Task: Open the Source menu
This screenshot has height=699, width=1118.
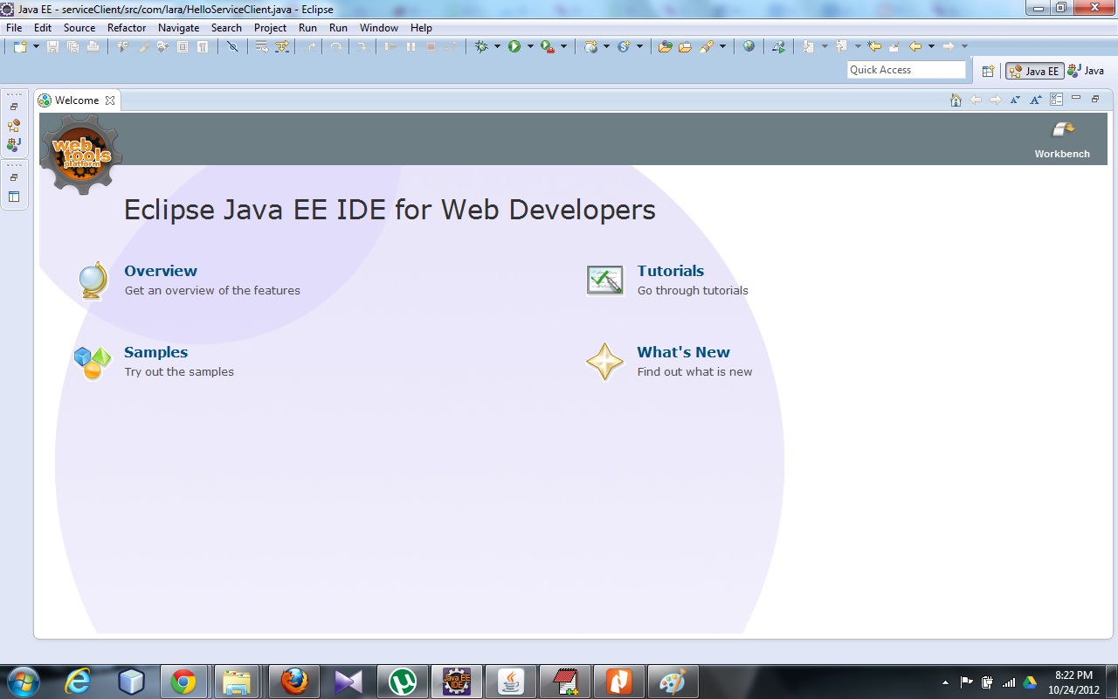Action: [79, 28]
